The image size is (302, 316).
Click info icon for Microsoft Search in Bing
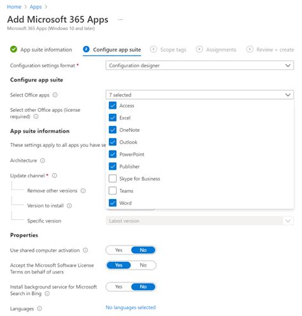click(x=47, y=294)
